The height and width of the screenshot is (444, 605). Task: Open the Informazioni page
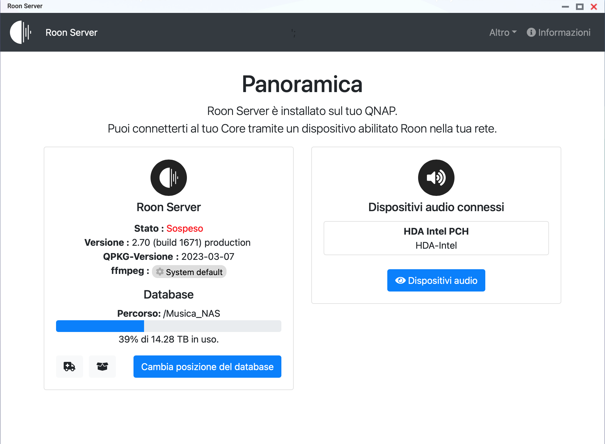[559, 32]
